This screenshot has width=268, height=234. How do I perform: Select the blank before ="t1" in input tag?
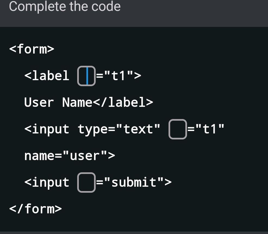pyautogui.click(x=177, y=129)
